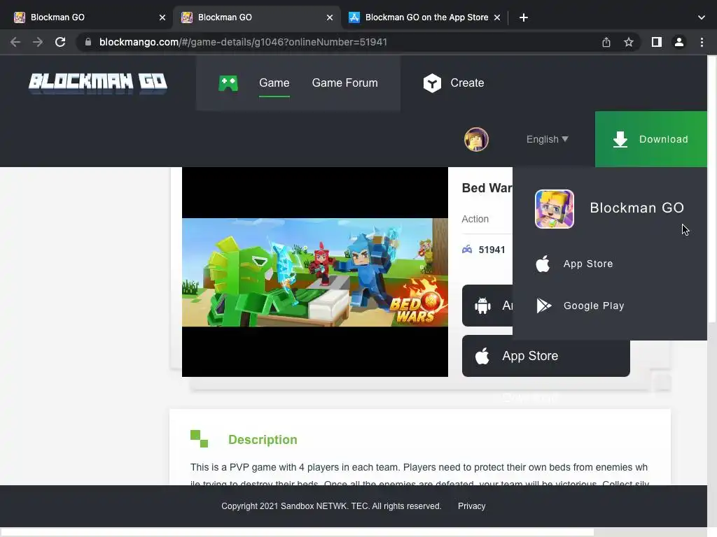Click the copyright notice text
Image resolution: width=717 pixels, height=537 pixels.
(x=331, y=506)
